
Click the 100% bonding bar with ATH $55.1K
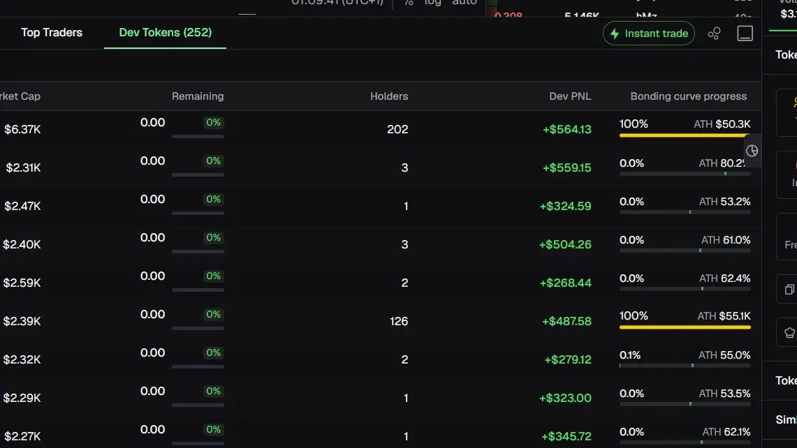(x=685, y=327)
